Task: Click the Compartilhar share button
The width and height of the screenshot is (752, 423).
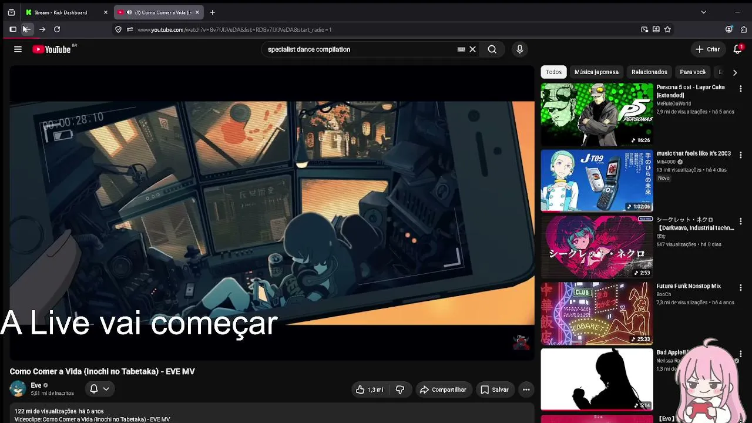Action: click(x=443, y=390)
